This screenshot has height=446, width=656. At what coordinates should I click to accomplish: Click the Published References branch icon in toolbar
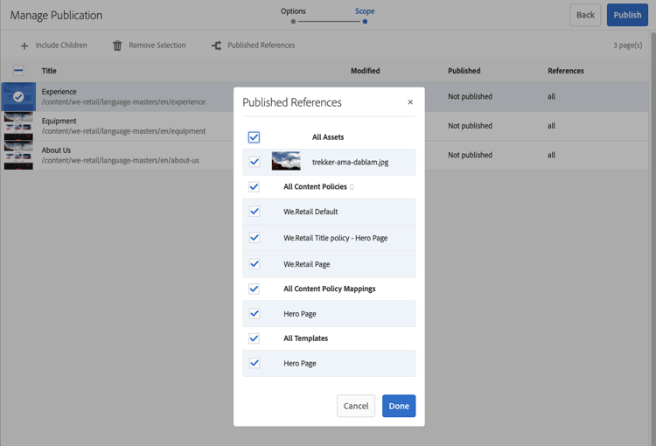216,45
